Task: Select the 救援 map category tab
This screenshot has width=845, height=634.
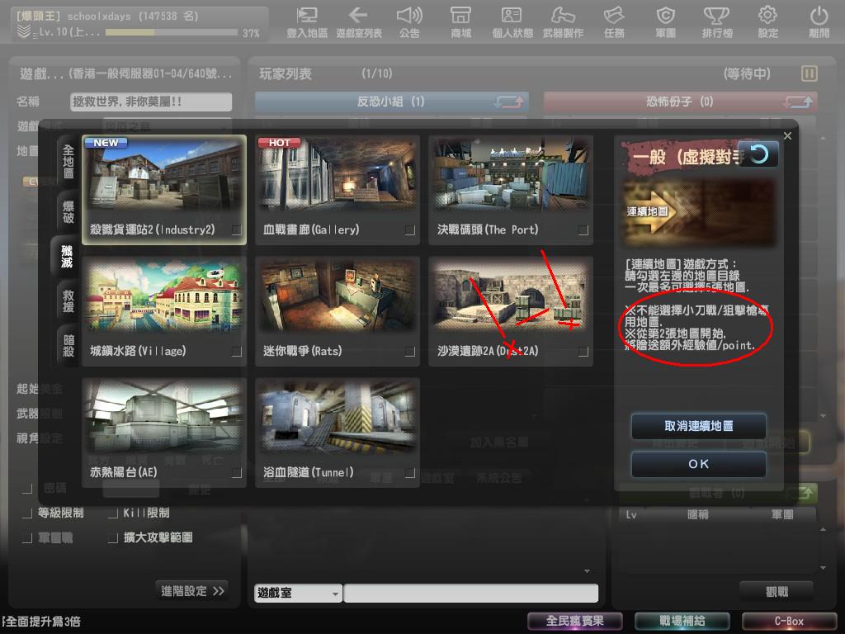Action: pyautogui.click(x=68, y=300)
